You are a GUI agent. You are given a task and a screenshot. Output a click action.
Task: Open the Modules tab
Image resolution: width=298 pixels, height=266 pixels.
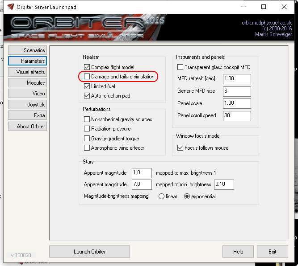tap(27, 83)
